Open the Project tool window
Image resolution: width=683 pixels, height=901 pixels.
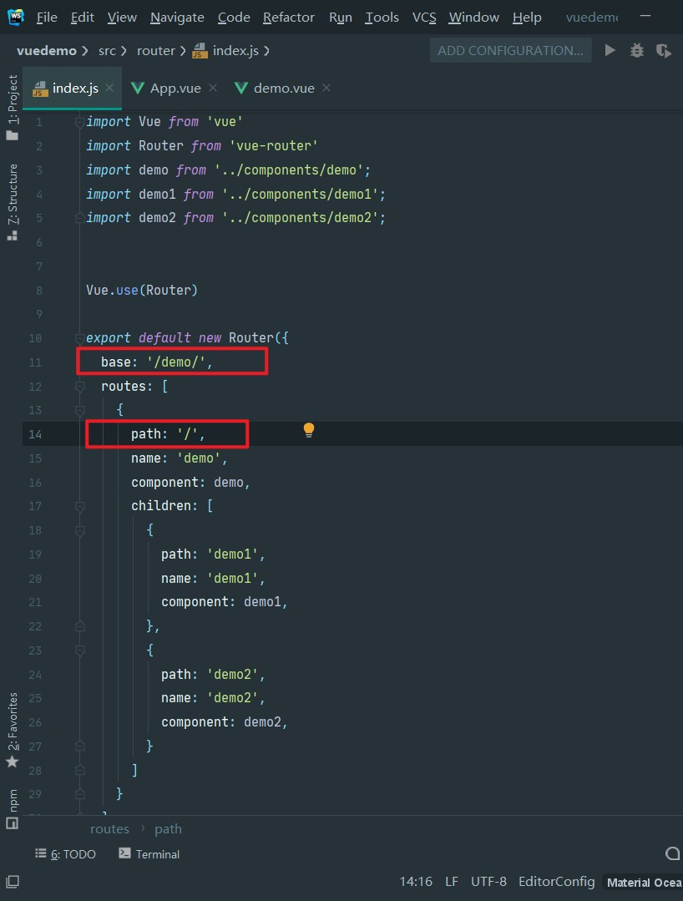[x=12, y=107]
